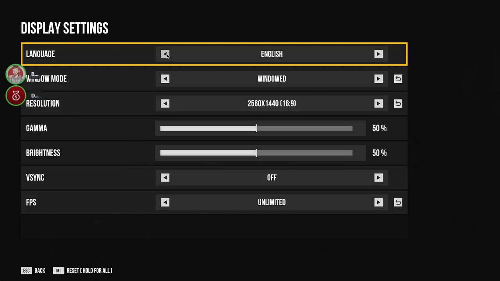Click the Brightness slider handle

256,153
